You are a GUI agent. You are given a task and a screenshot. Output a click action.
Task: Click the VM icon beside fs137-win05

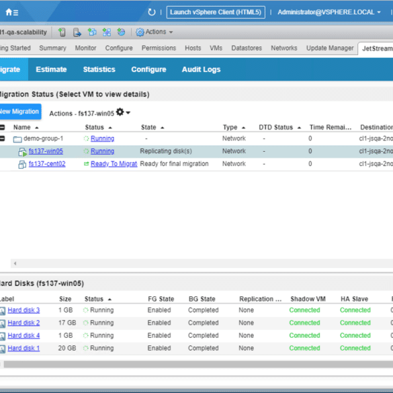22,152
